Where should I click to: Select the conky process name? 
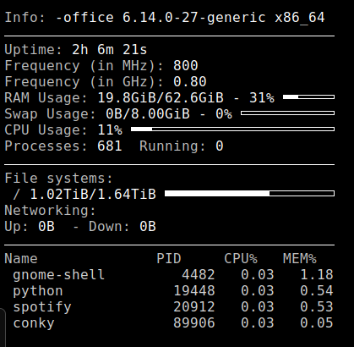tap(34, 323)
